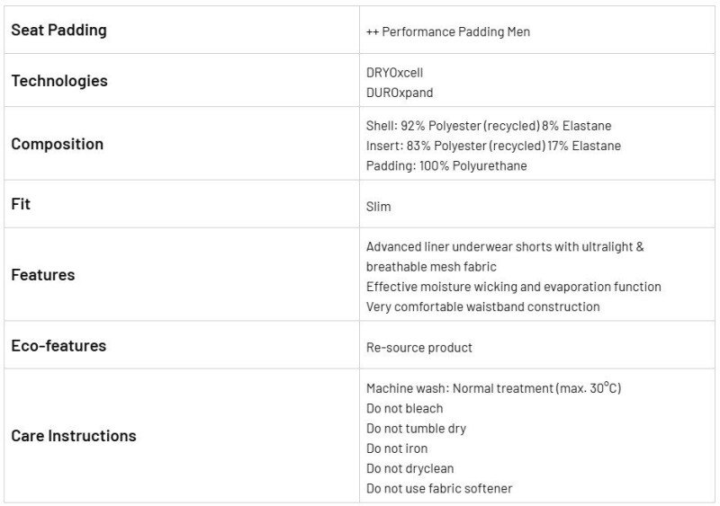Image resolution: width=720 pixels, height=506 pixels.
Task: Select the Slim fit value
Action: tap(378, 207)
